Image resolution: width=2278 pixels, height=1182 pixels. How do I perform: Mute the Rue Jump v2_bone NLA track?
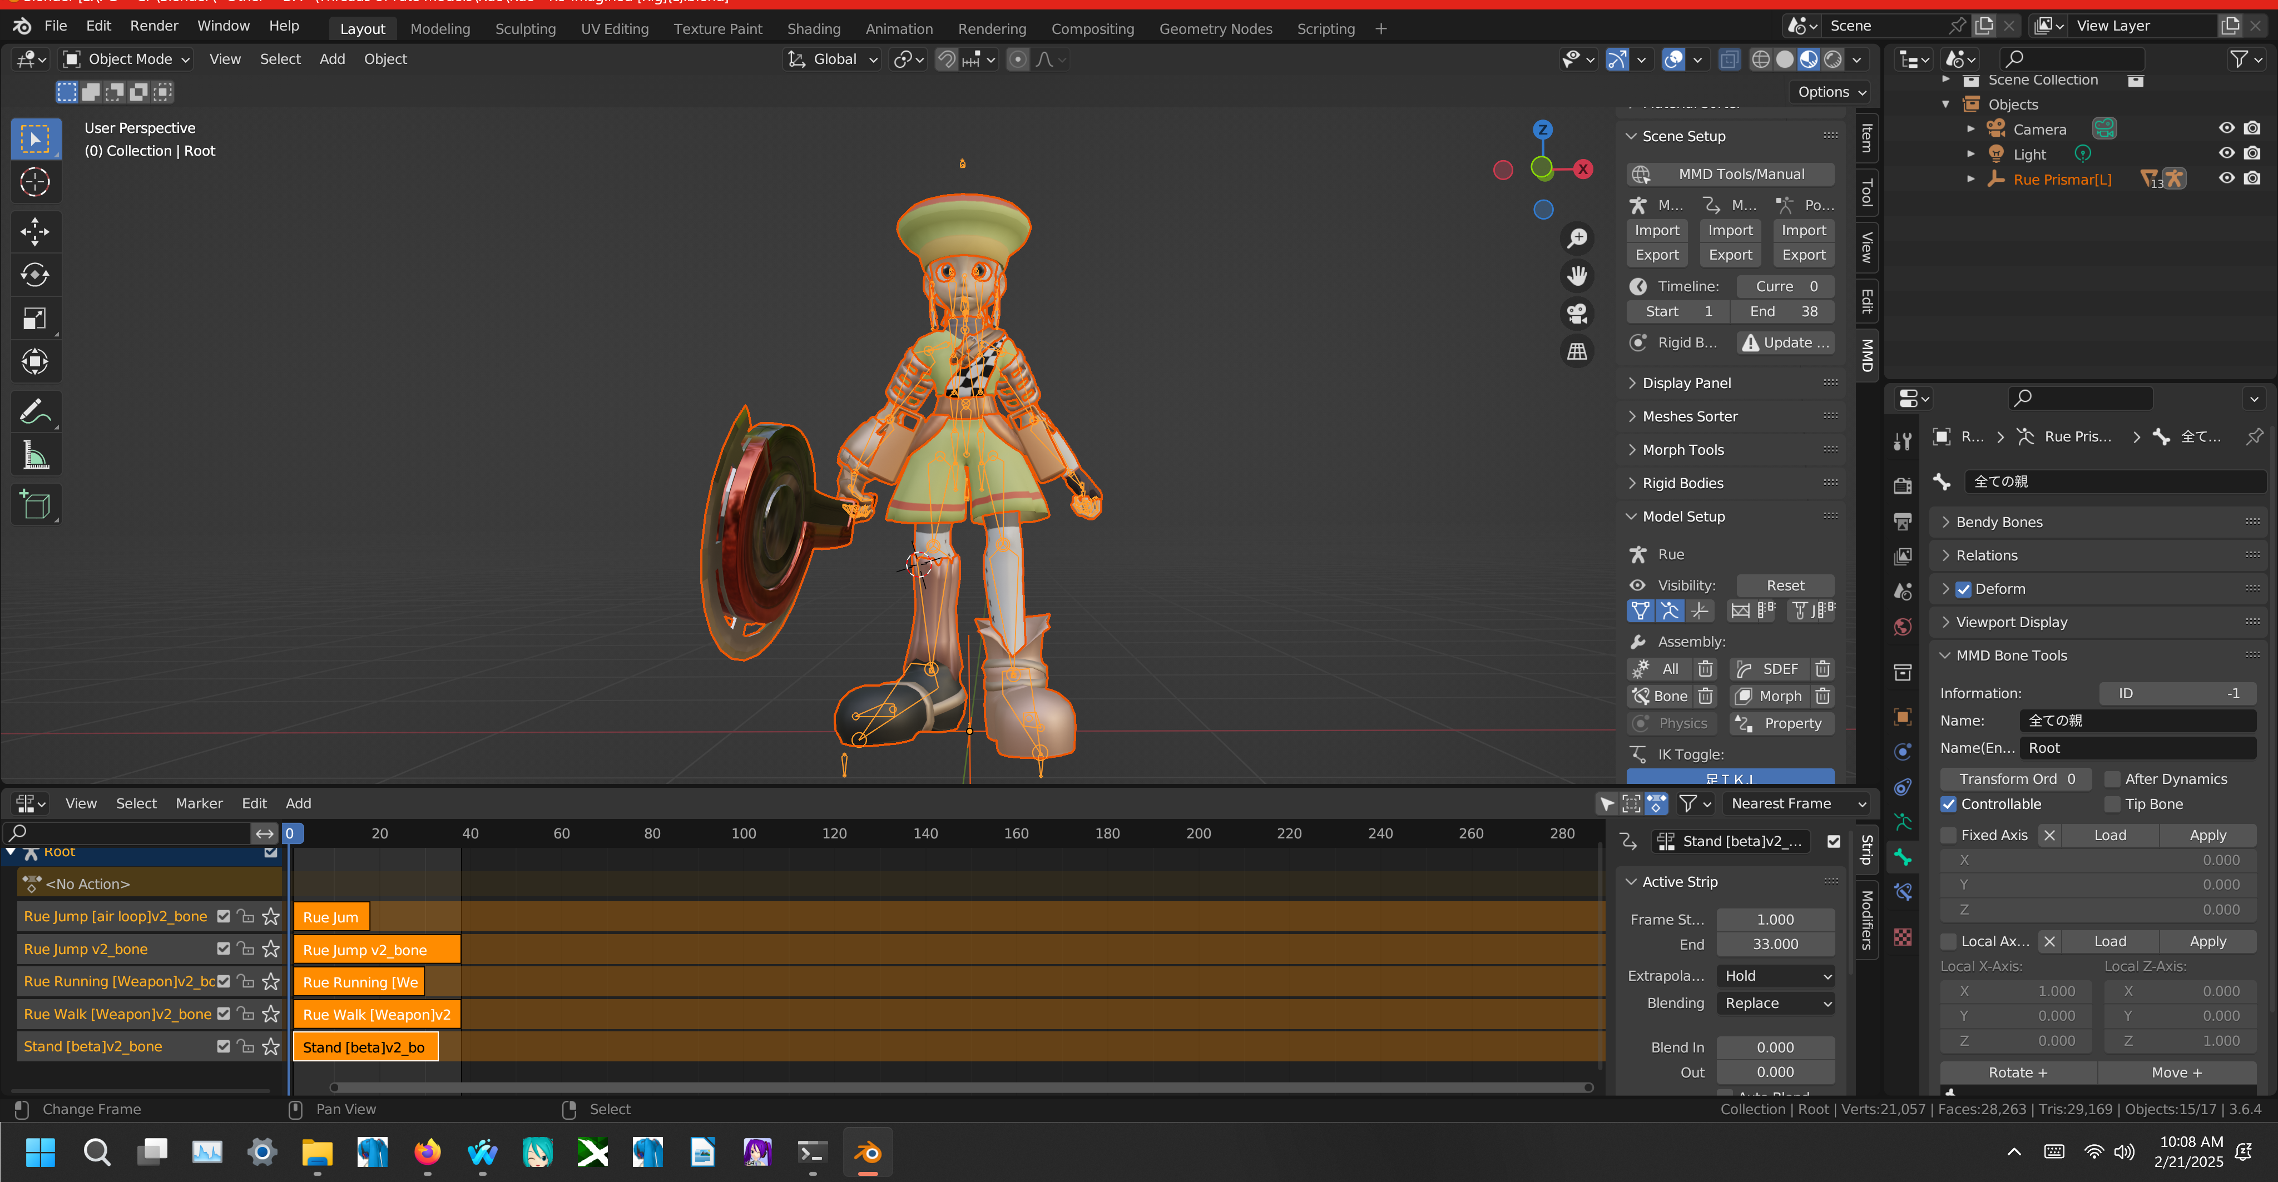223,948
